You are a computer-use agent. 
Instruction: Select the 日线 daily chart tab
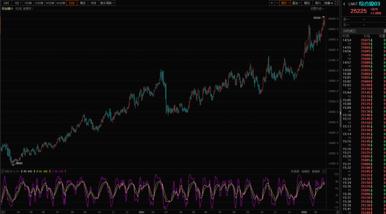point(71,3)
